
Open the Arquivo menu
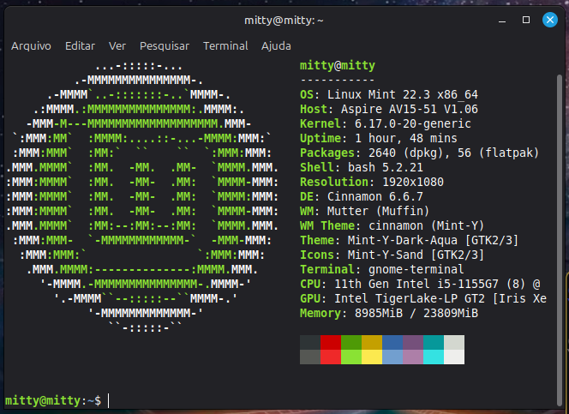(x=31, y=45)
